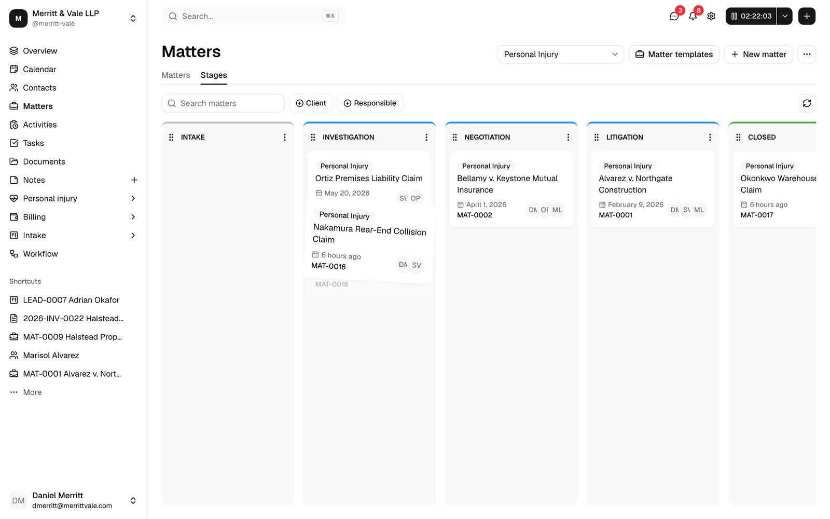The image size is (830, 519).
Task: Open the Daniel Merritt user menu
Action: 73,500
